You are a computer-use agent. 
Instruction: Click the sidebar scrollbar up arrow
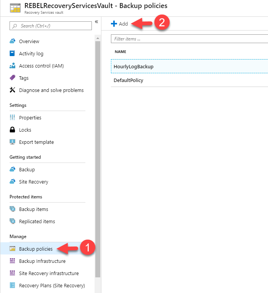(98, 38)
